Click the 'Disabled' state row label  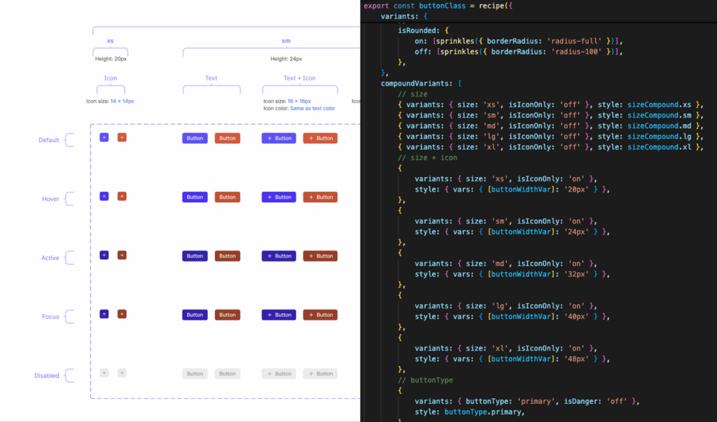(x=47, y=376)
